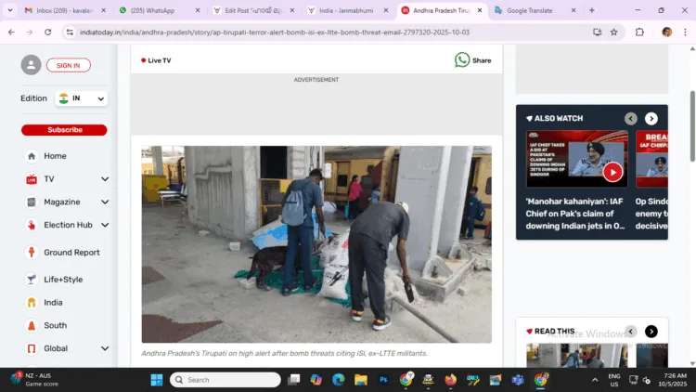Viewport: 696px width, 392px height.
Task: Click the Windows taskbar Search box
Action: [x=226, y=380]
